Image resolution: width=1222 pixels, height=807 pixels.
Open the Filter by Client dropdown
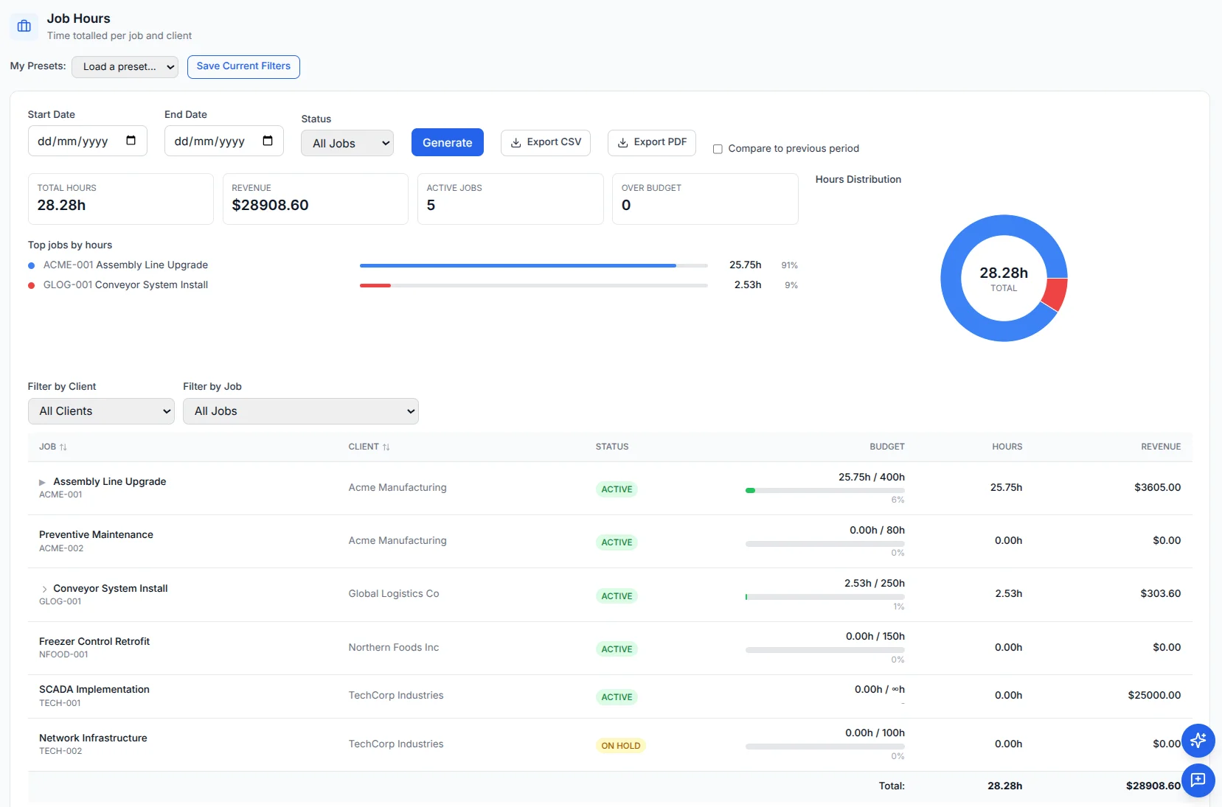tap(101, 411)
